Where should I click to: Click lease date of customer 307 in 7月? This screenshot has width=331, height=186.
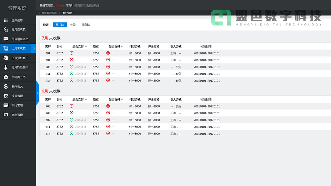click(x=207, y=60)
